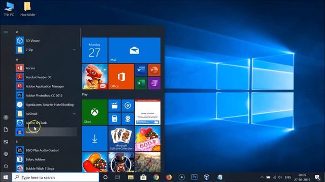Open Pictures from Start sidebar
Screen dimensions: 325x182
tap(6, 142)
